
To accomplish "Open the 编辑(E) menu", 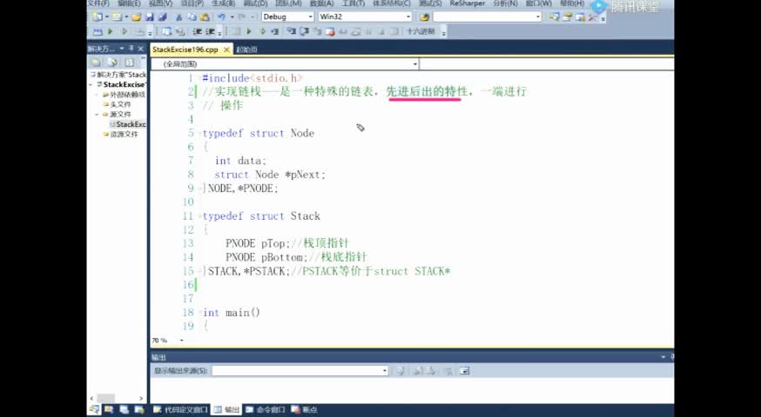I will coord(129,3).
